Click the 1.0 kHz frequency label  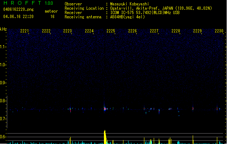pos(3,65)
